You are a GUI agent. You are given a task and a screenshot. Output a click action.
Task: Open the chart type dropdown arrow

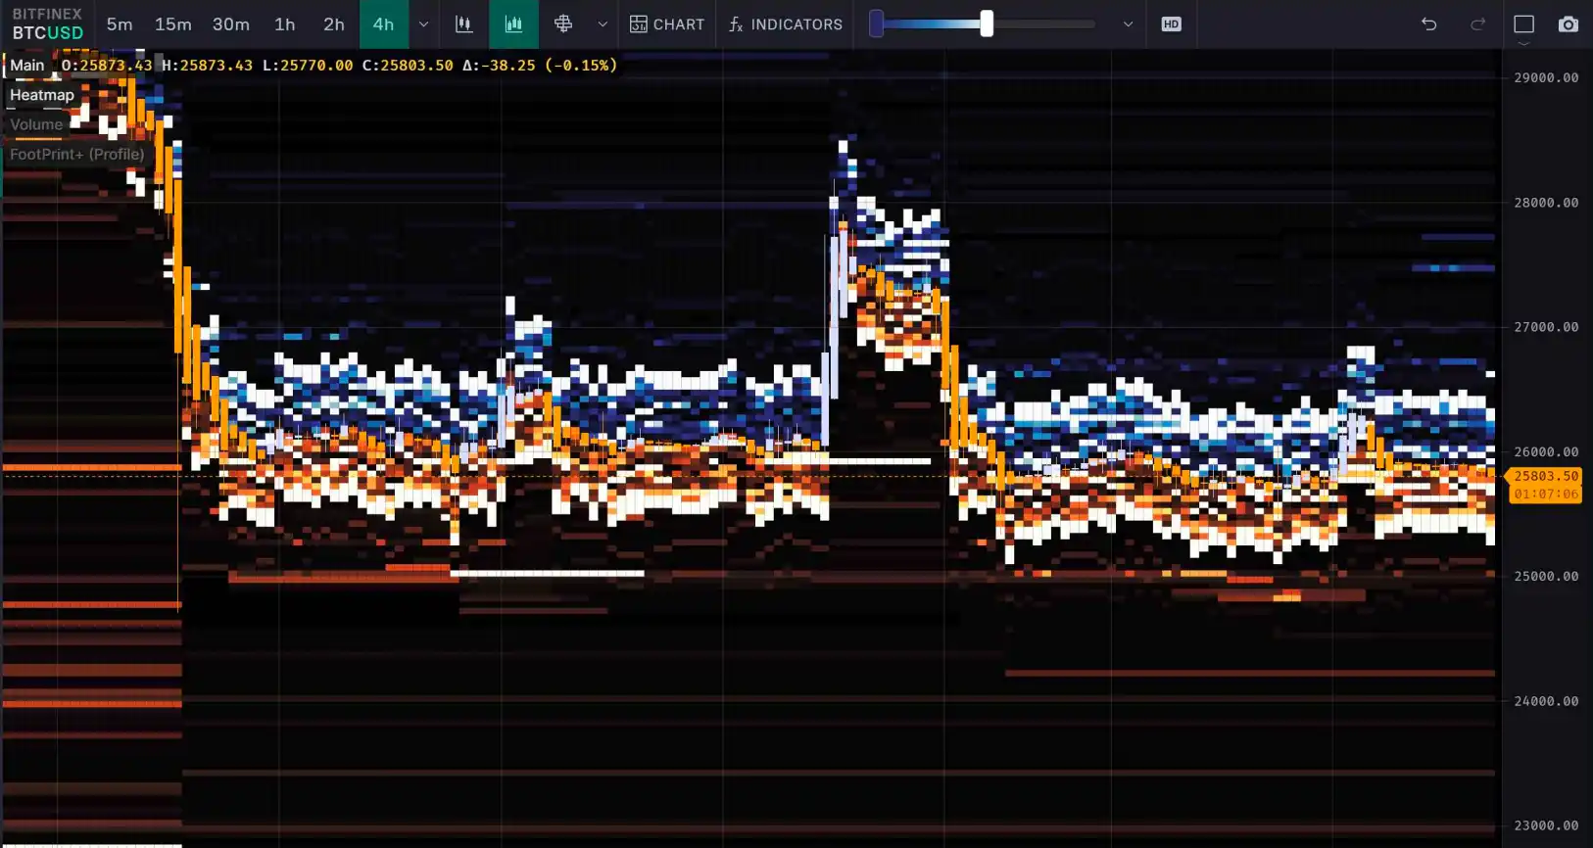tap(603, 24)
